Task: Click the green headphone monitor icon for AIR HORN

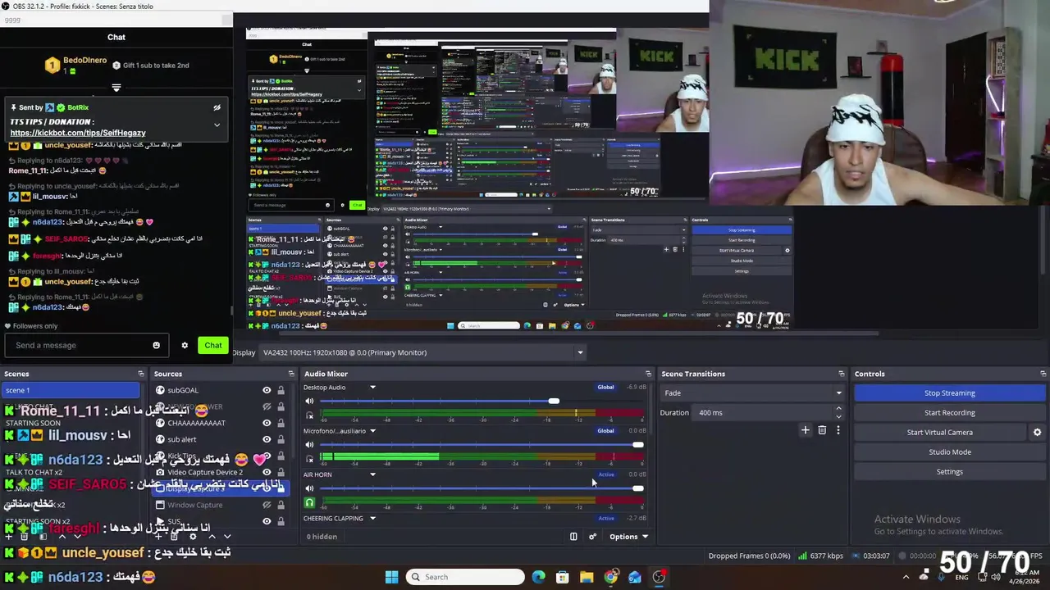Action: pyautogui.click(x=309, y=502)
